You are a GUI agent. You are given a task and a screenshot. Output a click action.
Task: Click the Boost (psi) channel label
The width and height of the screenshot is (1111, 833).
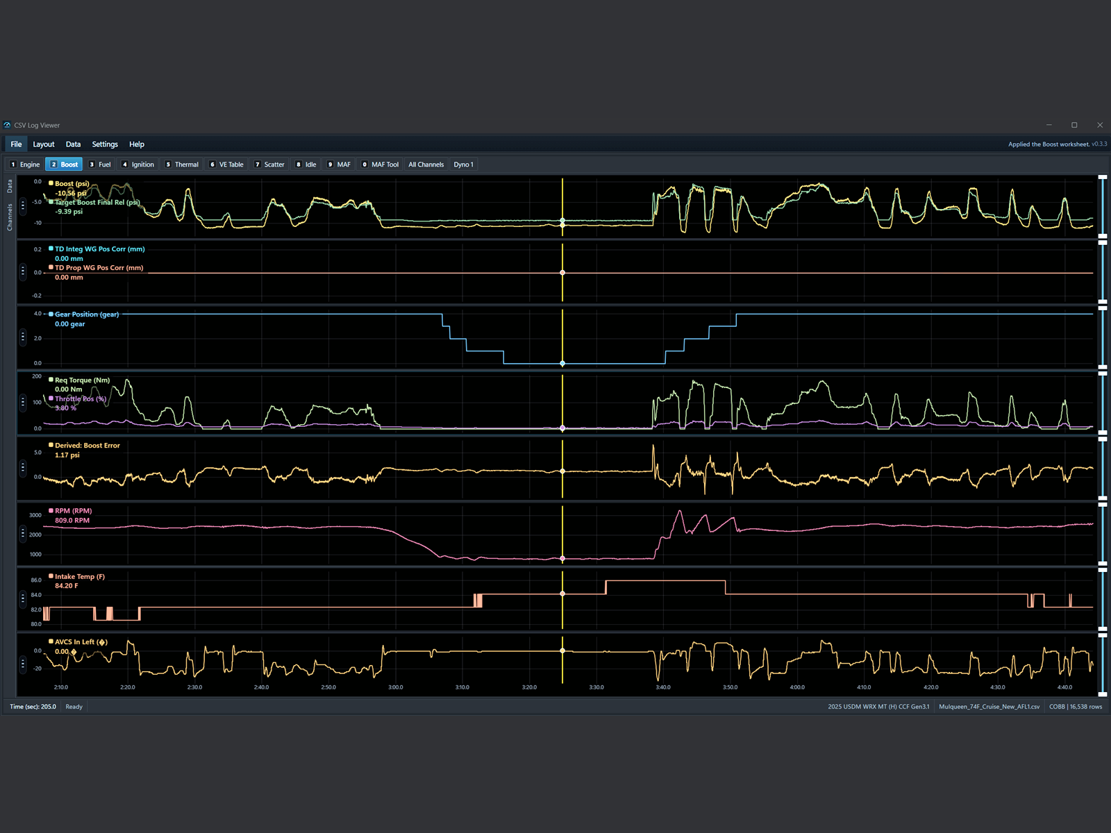coord(72,184)
